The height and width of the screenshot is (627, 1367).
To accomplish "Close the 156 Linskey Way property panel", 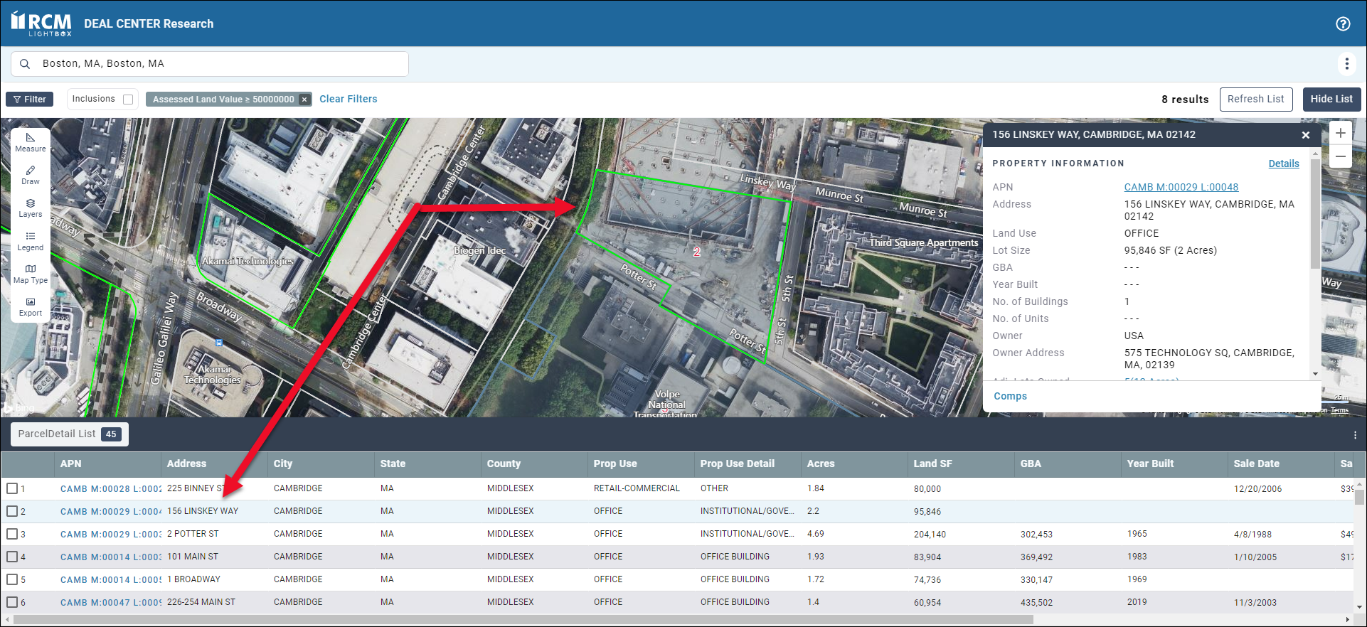I will pyautogui.click(x=1305, y=135).
